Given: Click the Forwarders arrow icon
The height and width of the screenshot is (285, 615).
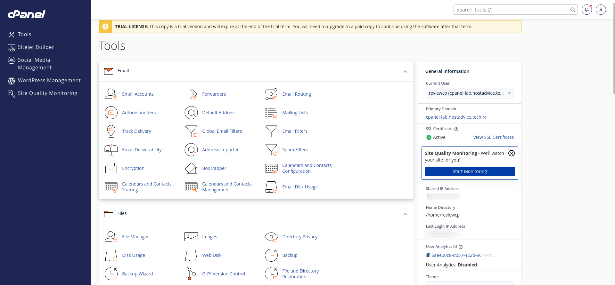Looking at the screenshot, I should click(191, 94).
